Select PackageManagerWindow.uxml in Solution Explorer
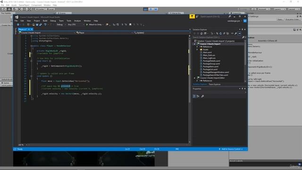Viewport: 302px width, 170px height. pyautogui.click(x=216, y=72)
